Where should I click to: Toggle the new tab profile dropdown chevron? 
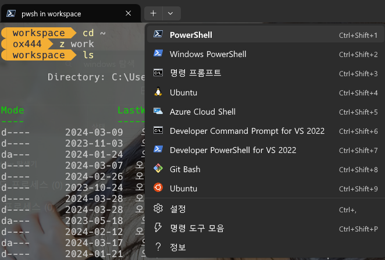[x=171, y=13]
